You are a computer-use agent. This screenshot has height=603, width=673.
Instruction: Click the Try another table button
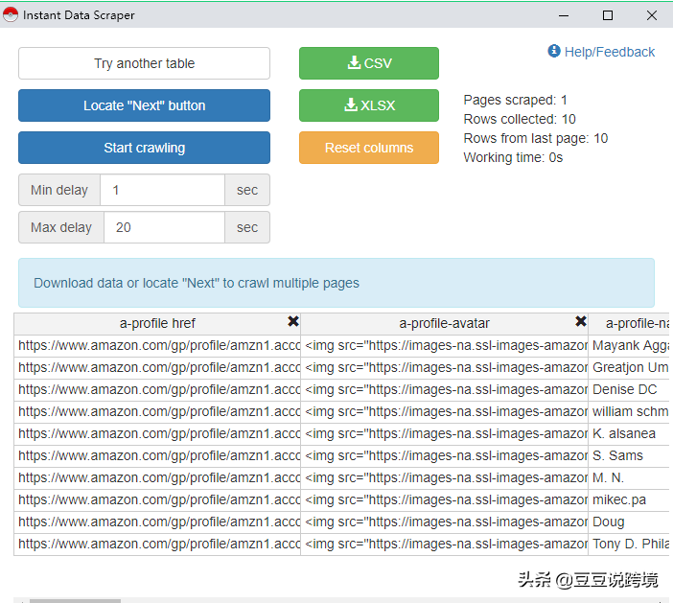pos(144,63)
